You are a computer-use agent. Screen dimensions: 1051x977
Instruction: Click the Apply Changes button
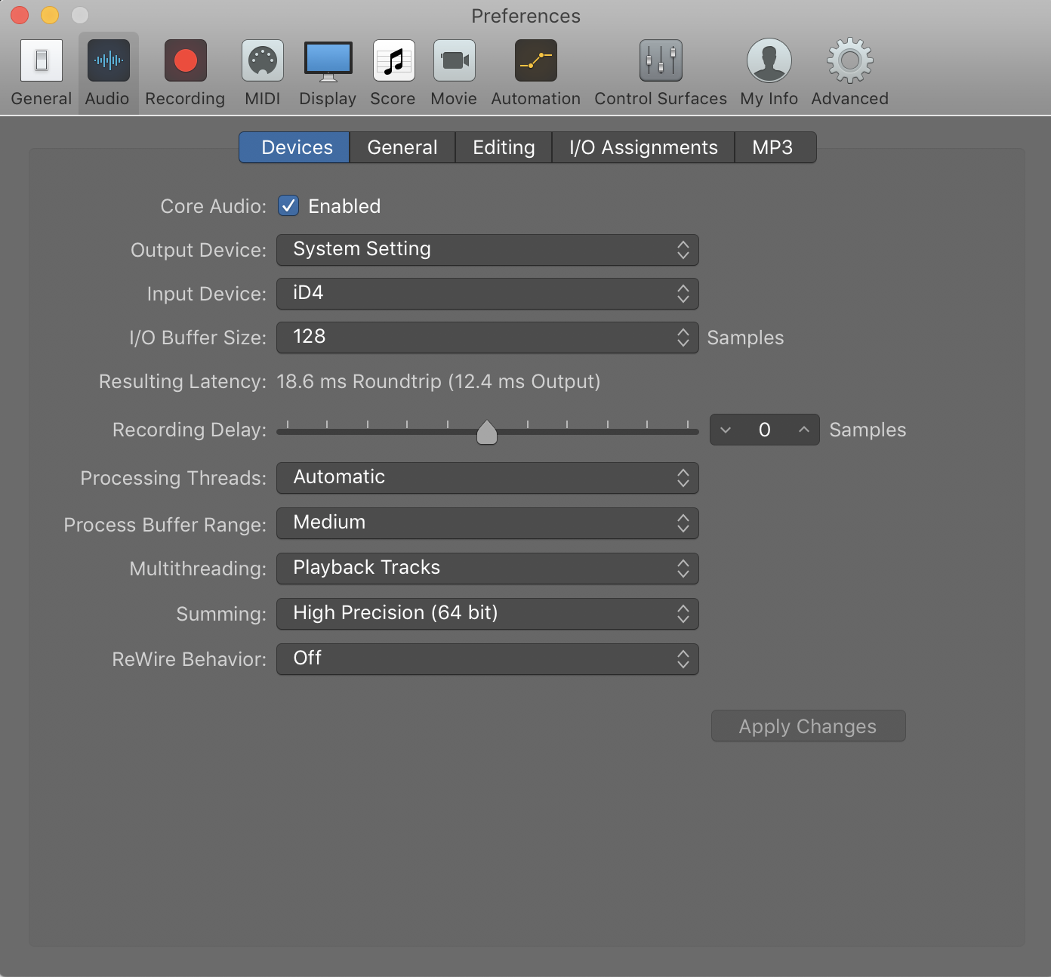pyautogui.click(x=808, y=726)
